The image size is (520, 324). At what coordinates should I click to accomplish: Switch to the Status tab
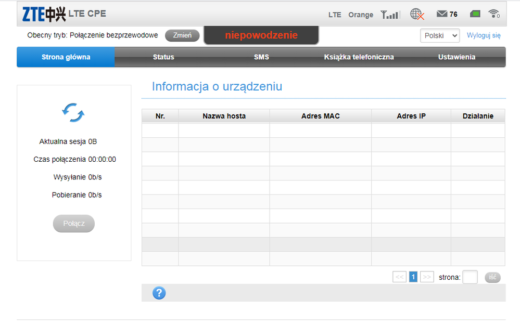coord(163,57)
